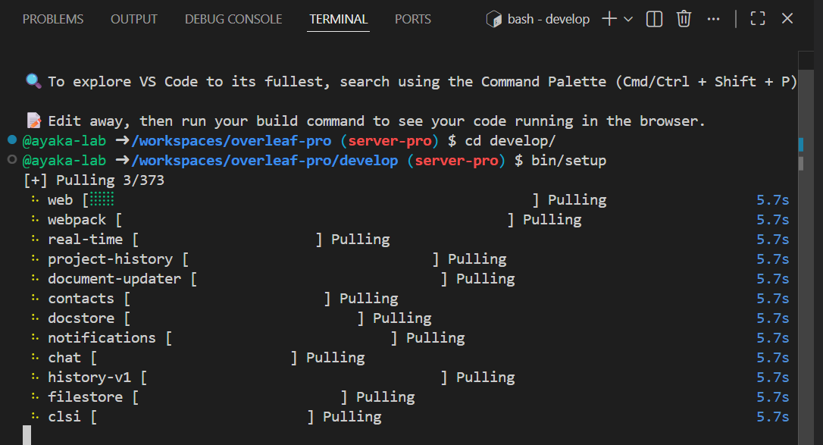Toggle maximized panel size

pos(757,19)
